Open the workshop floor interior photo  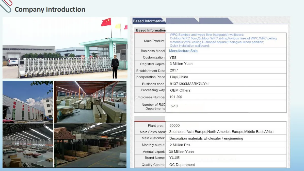[28, 146]
